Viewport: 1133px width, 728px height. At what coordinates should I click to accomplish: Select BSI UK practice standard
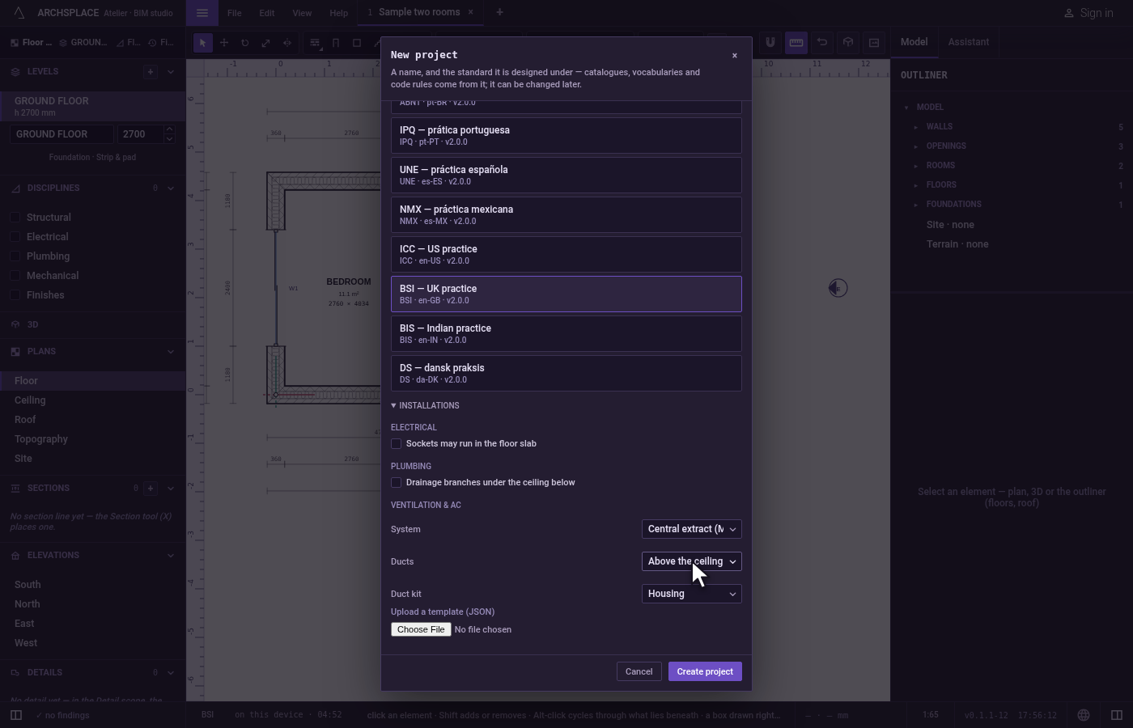[566, 294]
